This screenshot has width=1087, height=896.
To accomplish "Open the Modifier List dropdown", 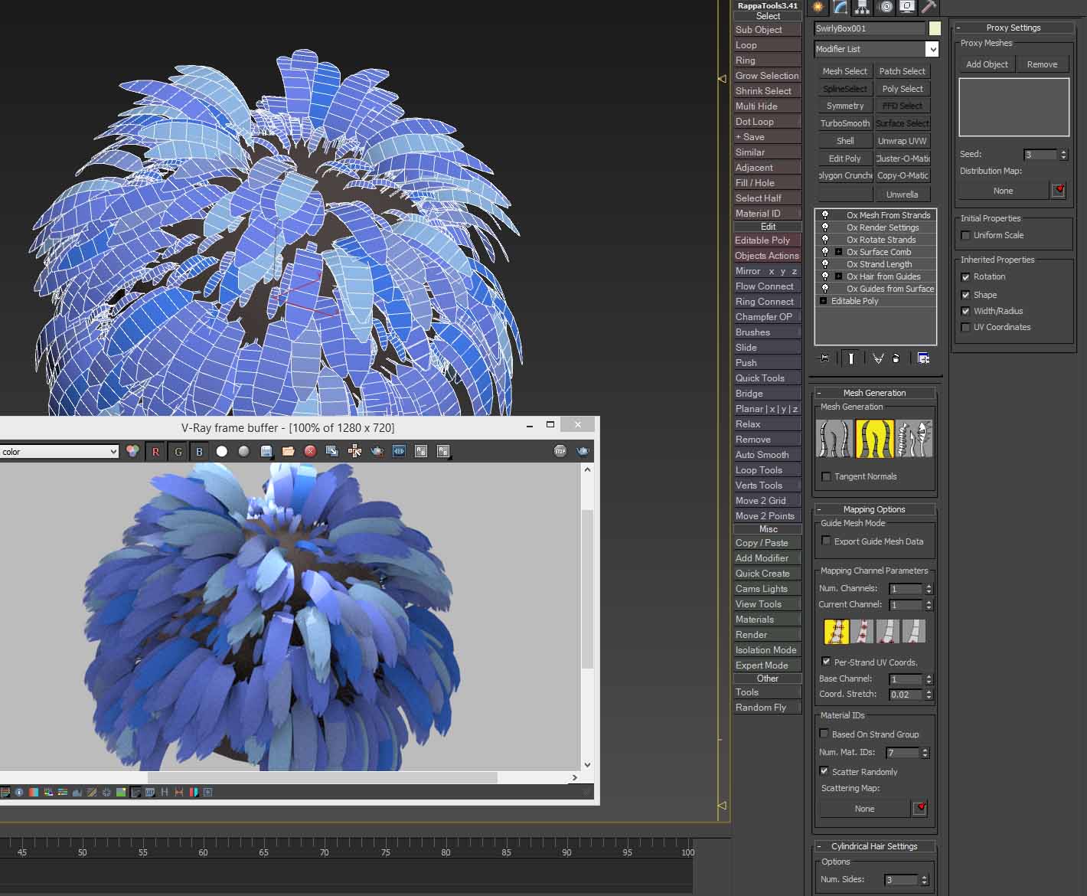I will coord(932,49).
